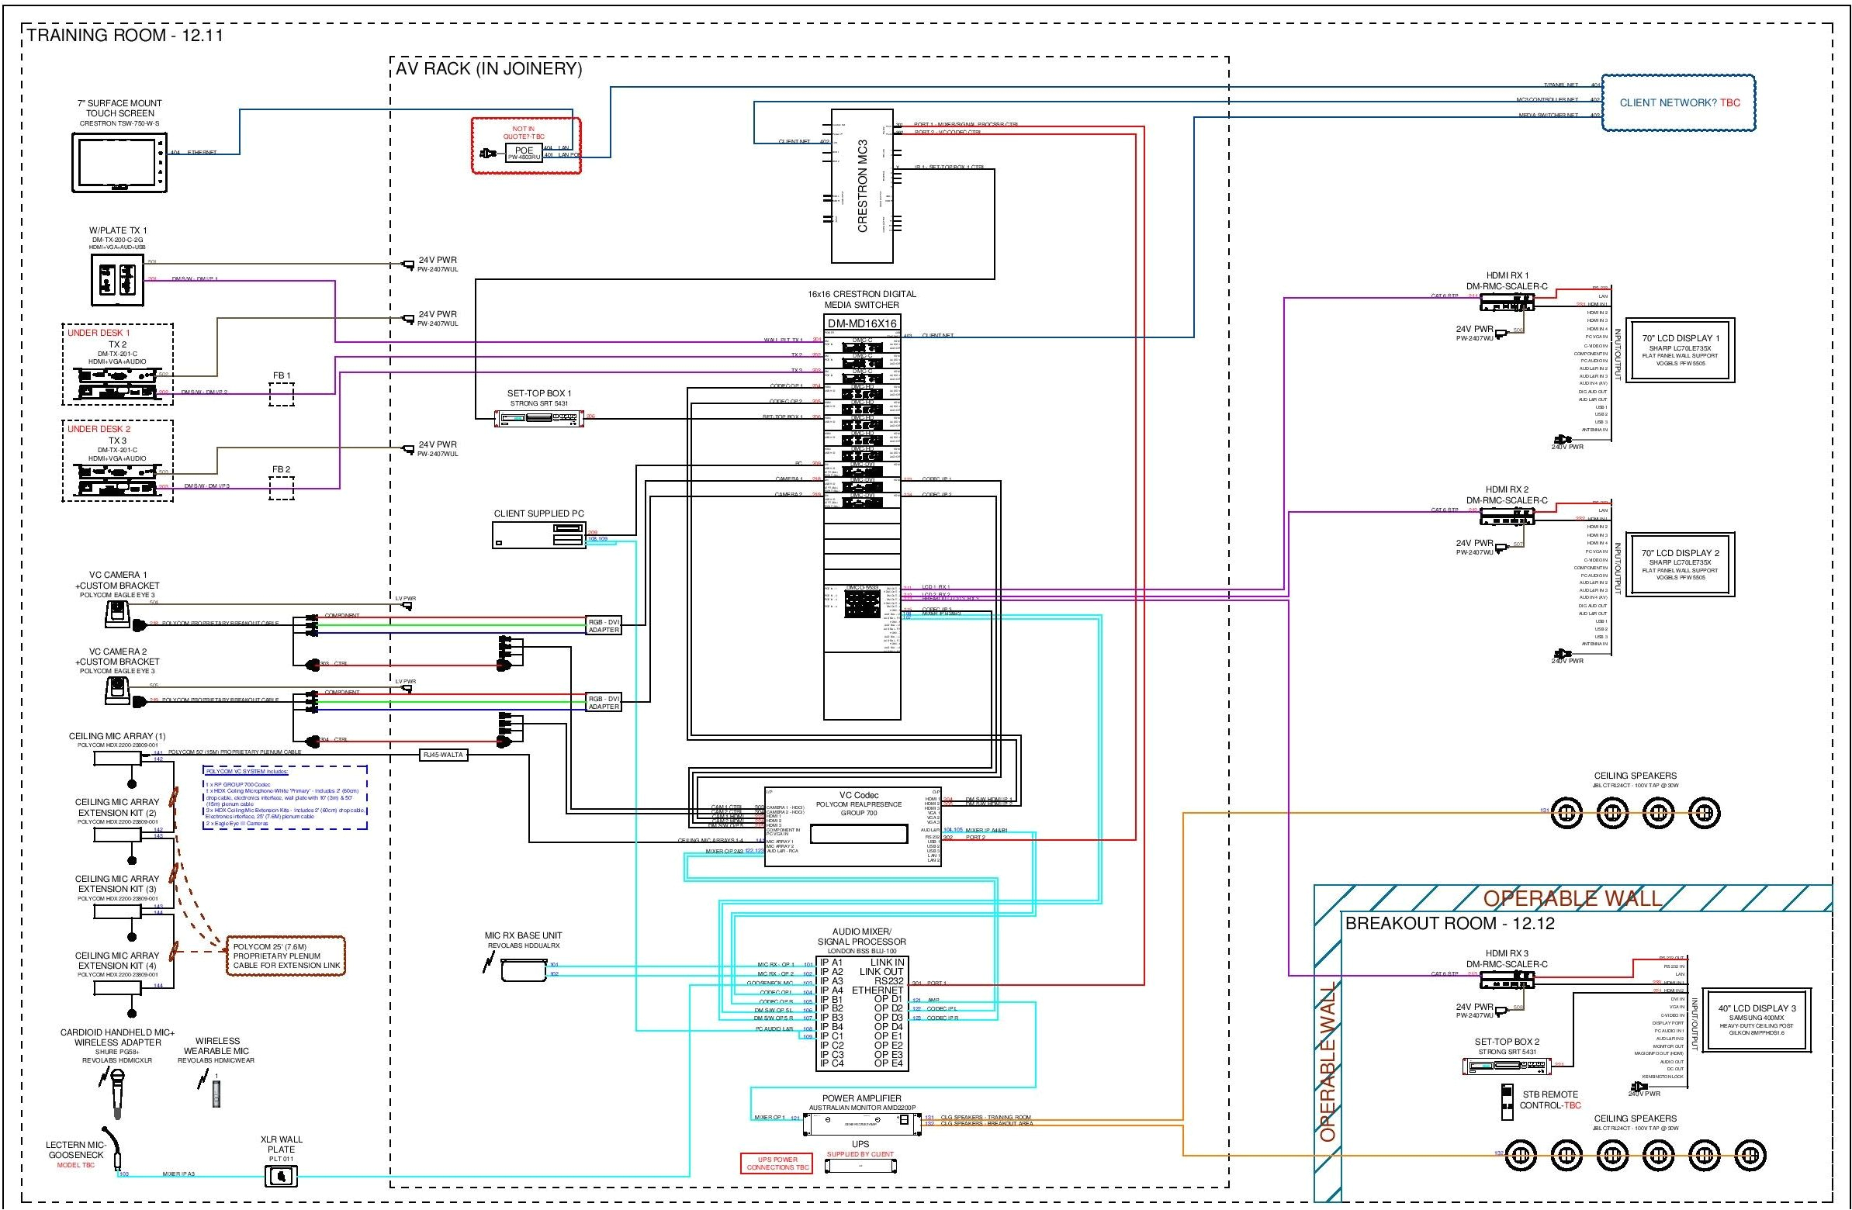Click the lectern gooseneck mic icon
1852x1210 pixels.
(x=116, y=1149)
